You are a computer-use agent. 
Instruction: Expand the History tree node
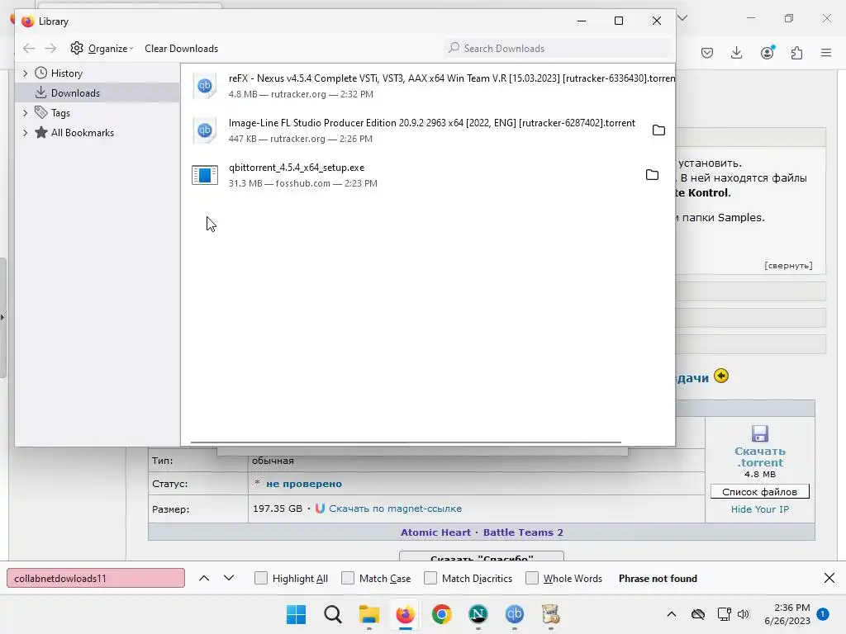coord(25,73)
